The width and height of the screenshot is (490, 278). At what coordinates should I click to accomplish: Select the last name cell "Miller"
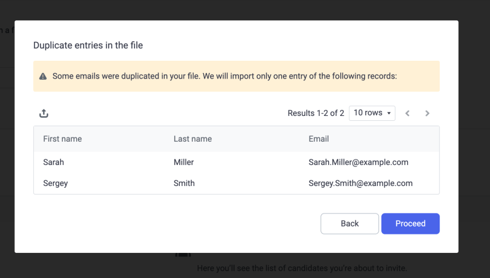185,163
